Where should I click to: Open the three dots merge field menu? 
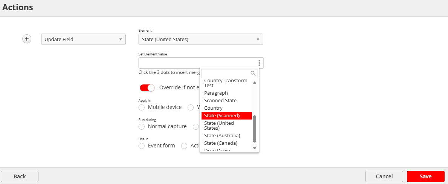coord(259,63)
